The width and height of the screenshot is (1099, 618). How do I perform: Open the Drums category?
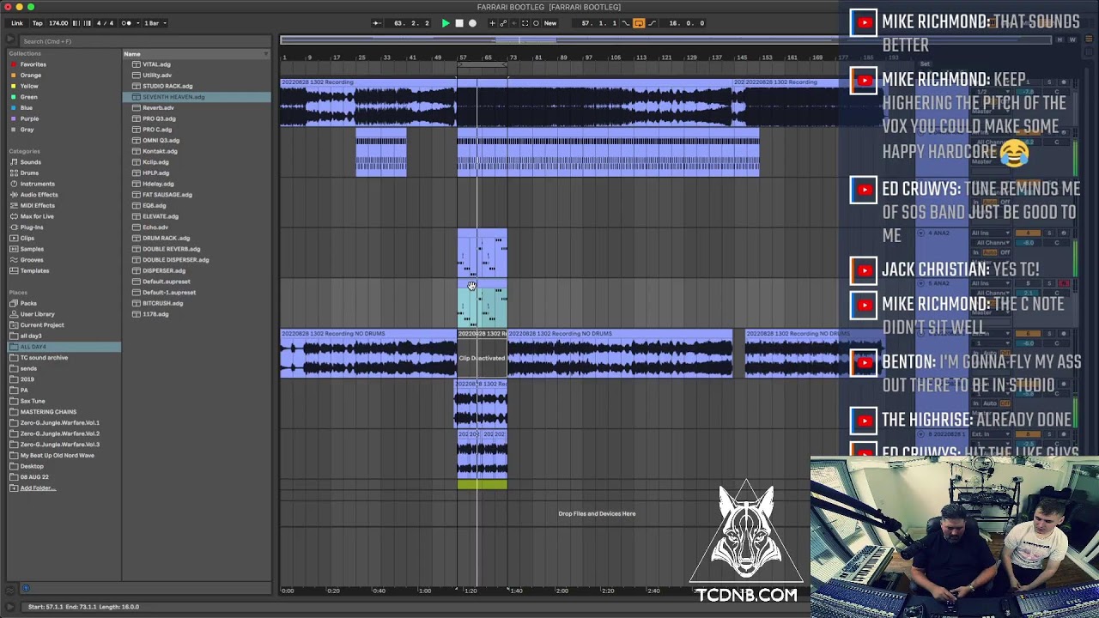pyautogui.click(x=29, y=173)
